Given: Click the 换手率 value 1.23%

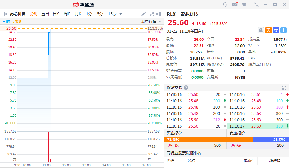Looking at the screenshot, I should [280, 46].
